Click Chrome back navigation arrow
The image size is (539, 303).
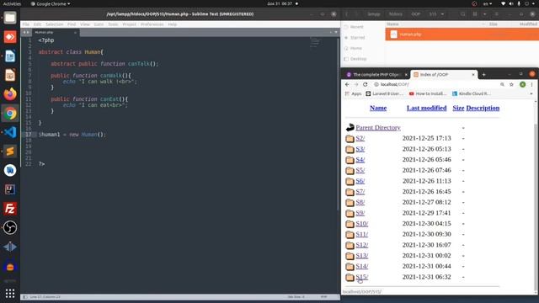347,84
